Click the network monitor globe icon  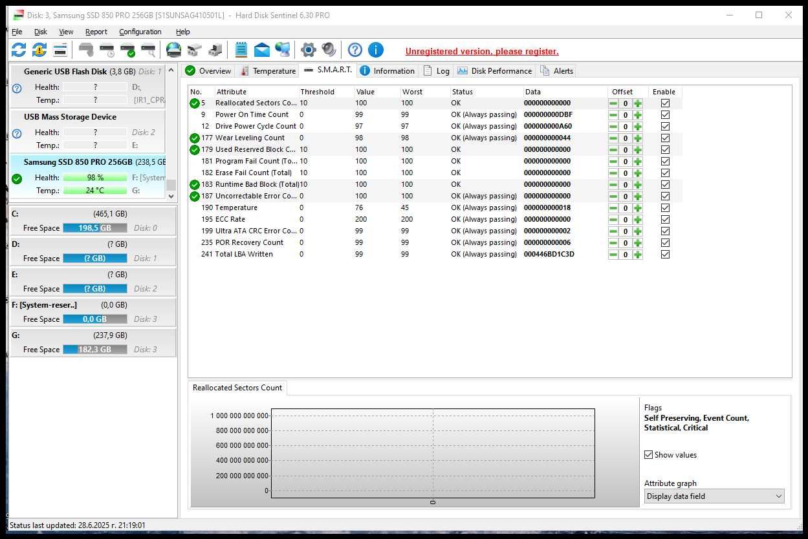click(283, 50)
